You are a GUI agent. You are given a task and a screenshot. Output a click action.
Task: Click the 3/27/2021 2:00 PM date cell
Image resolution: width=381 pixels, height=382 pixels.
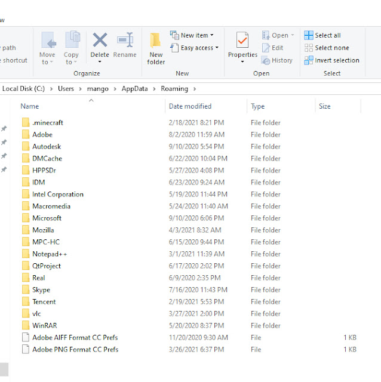click(196, 313)
